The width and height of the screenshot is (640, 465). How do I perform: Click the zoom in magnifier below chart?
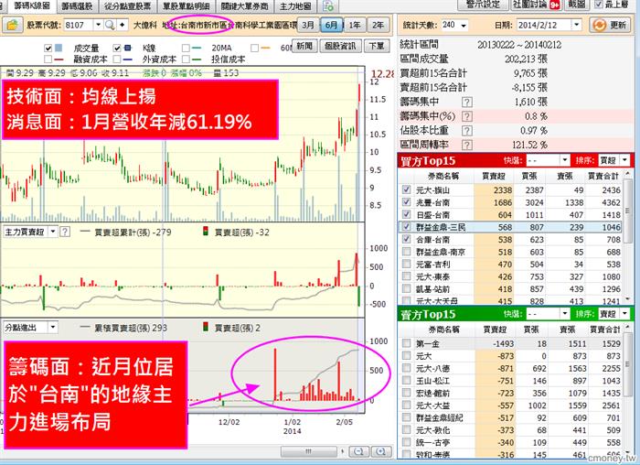[x=380, y=451]
